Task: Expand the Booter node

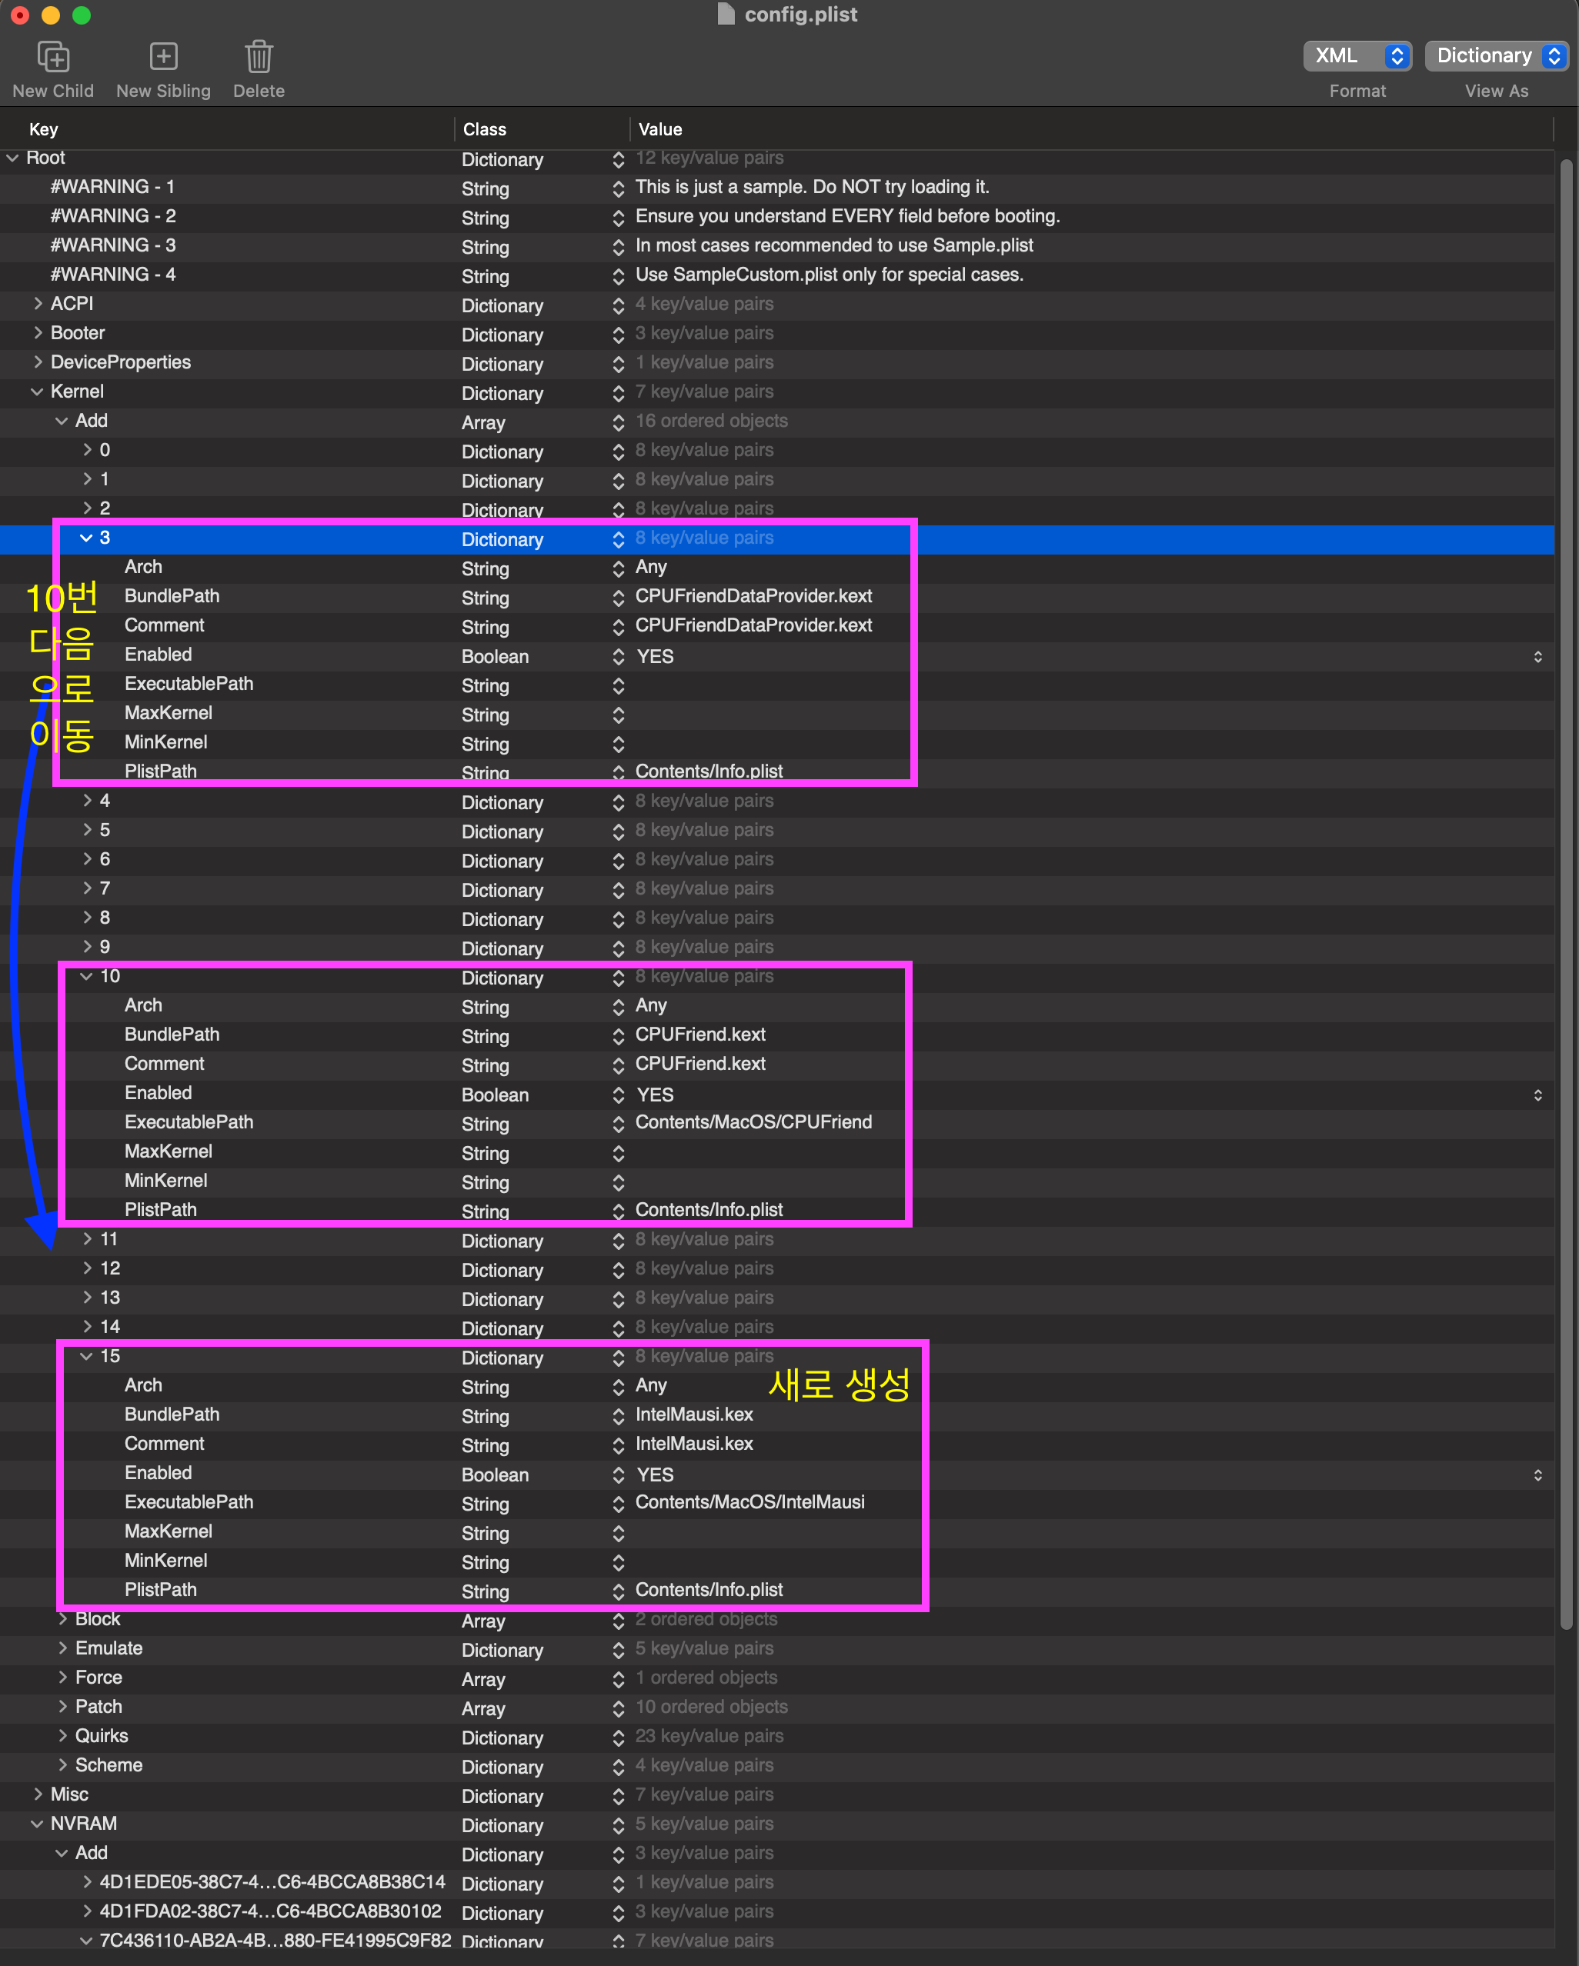Action: (x=38, y=333)
